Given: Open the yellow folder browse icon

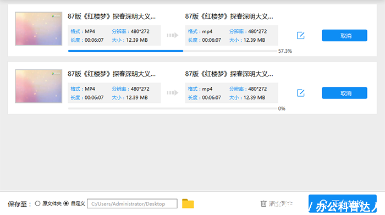Looking at the screenshot, I should click(x=188, y=203).
